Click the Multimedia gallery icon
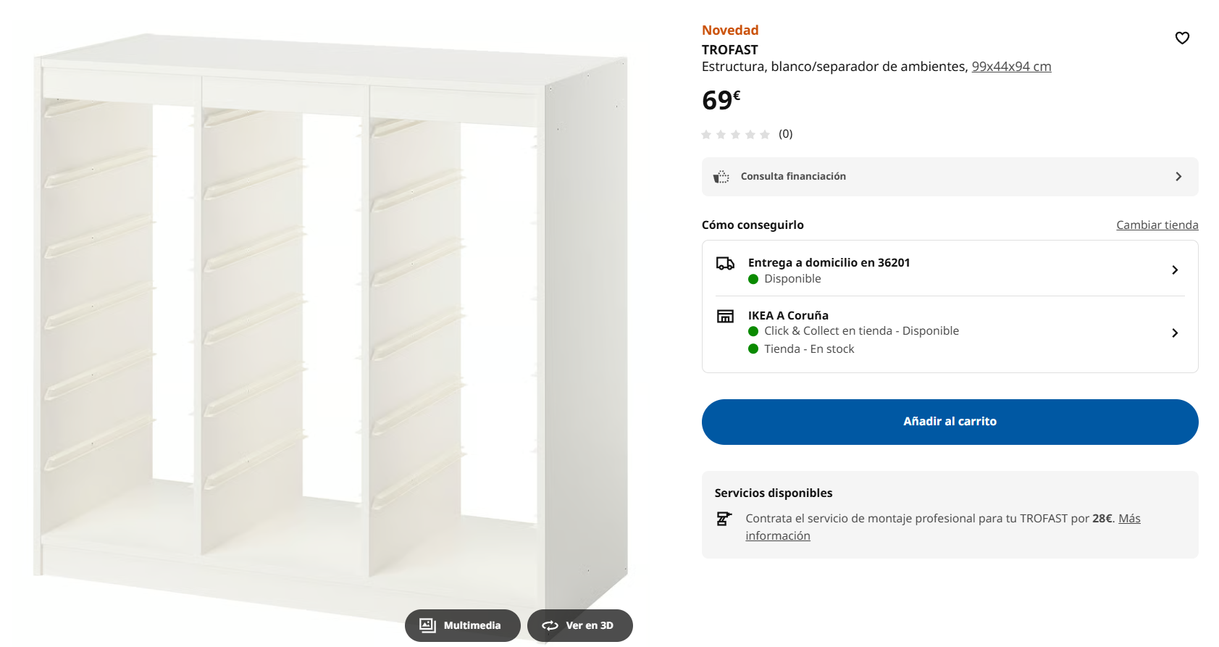This screenshot has height=647, width=1219. 428,625
